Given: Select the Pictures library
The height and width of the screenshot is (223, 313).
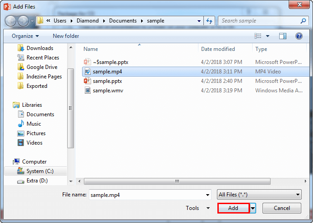Looking at the screenshot, I should coord(36,133).
